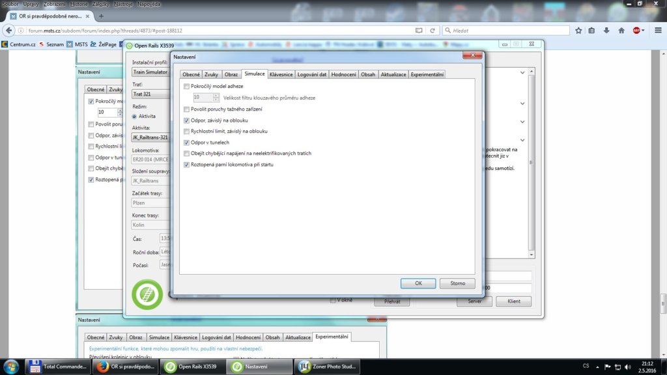The height and width of the screenshot is (375, 667).
Task: Show hidden tray icons arrow
Action: coord(597,367)
